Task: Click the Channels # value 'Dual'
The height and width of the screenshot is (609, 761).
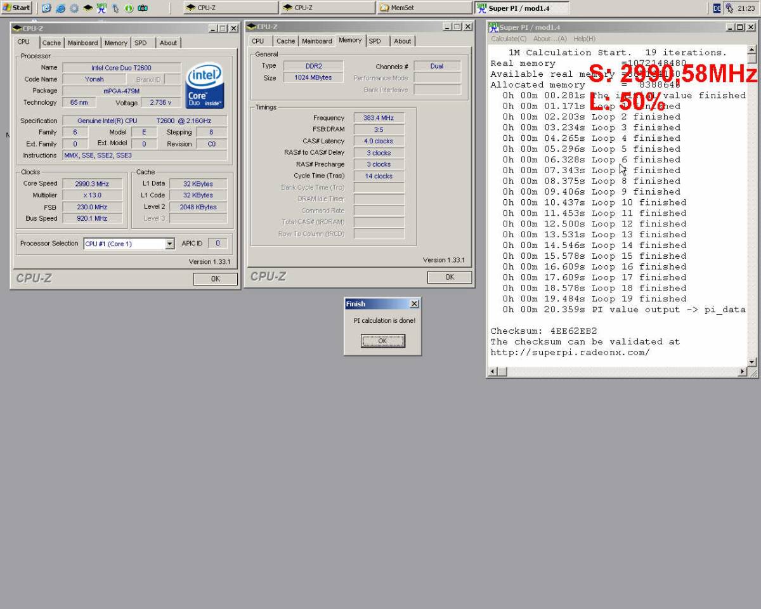Action: click(x=437, y=66)
